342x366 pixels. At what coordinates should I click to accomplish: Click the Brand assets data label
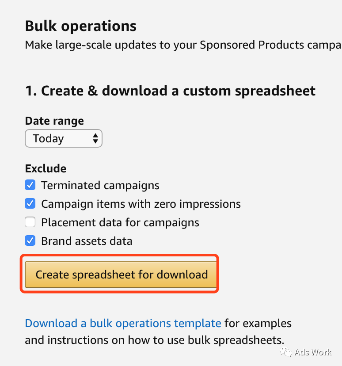click(x=87, y=241)
